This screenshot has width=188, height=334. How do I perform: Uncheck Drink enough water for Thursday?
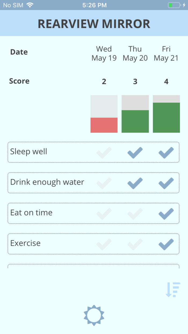[x=135, y=183]
